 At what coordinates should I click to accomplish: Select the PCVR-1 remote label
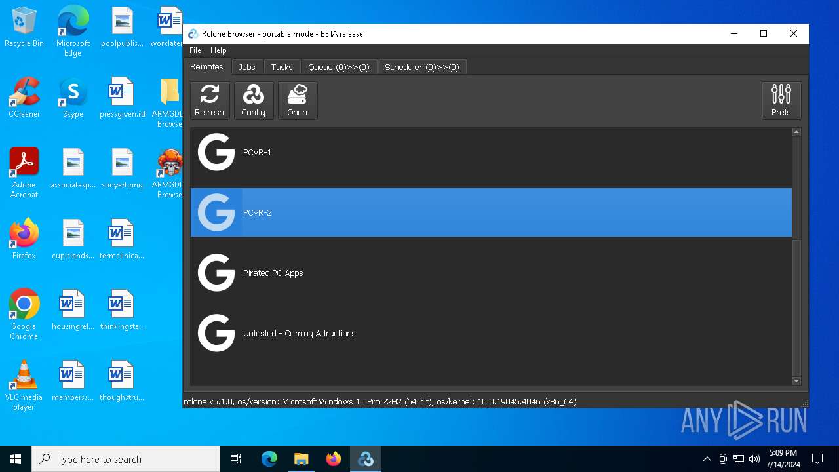258,152
